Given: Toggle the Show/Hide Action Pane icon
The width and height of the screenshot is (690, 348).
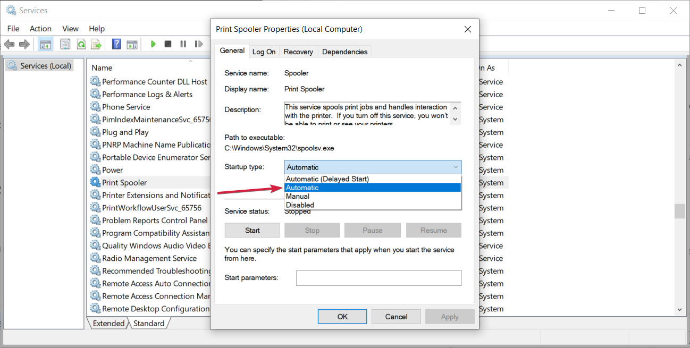Looking at the screenshot, I should pyautogui.click(x=132, y=44).
